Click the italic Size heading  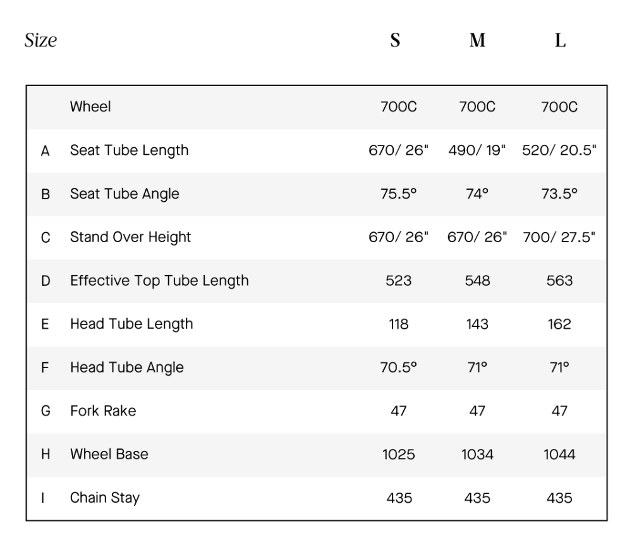tap(41, 42)
